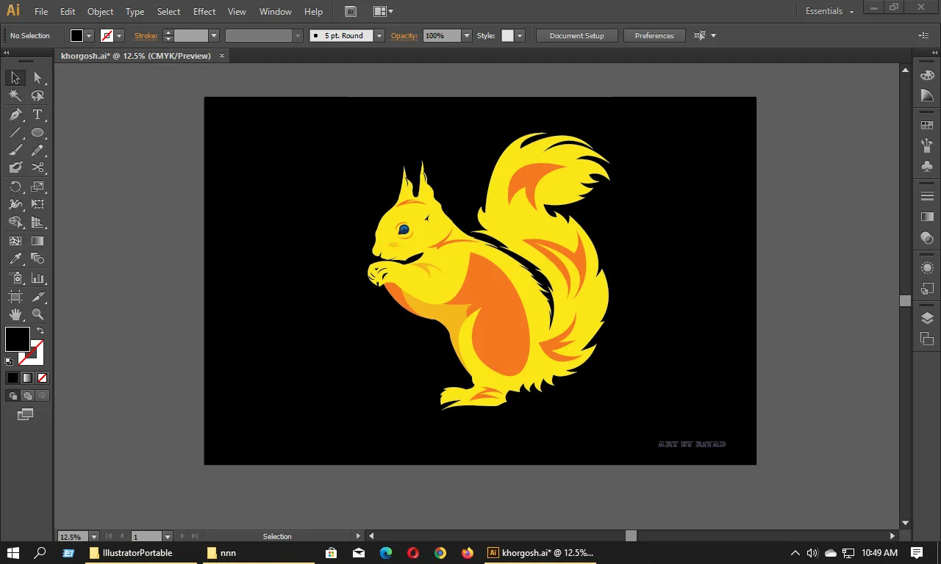Select the Pencil tool
This screenshot has height=564, width=941.
click(x=37, y=151)
